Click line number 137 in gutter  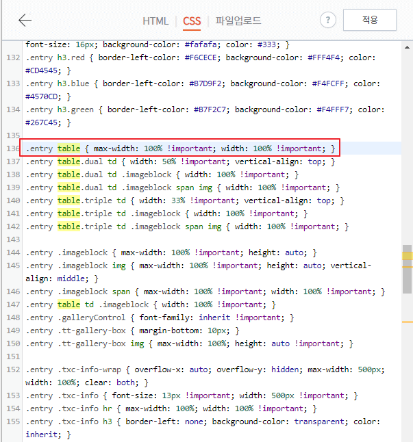pos(13,161)
